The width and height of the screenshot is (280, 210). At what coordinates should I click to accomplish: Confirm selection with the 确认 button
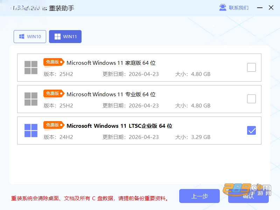tap(248, 196)
